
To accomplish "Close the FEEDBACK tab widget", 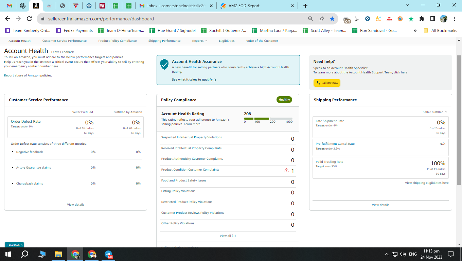I will click(21, 245).
